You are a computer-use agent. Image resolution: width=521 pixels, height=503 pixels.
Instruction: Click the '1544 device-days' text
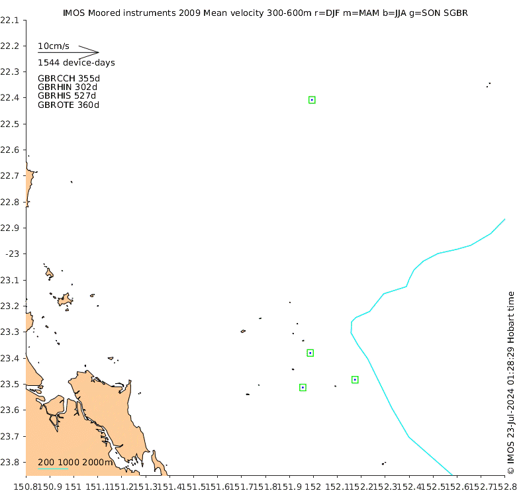coord(76,63)
